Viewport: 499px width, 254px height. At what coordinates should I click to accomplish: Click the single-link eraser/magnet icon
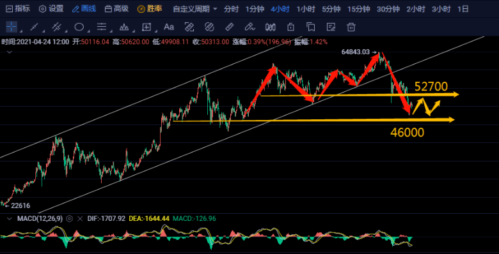click(189, 27)
